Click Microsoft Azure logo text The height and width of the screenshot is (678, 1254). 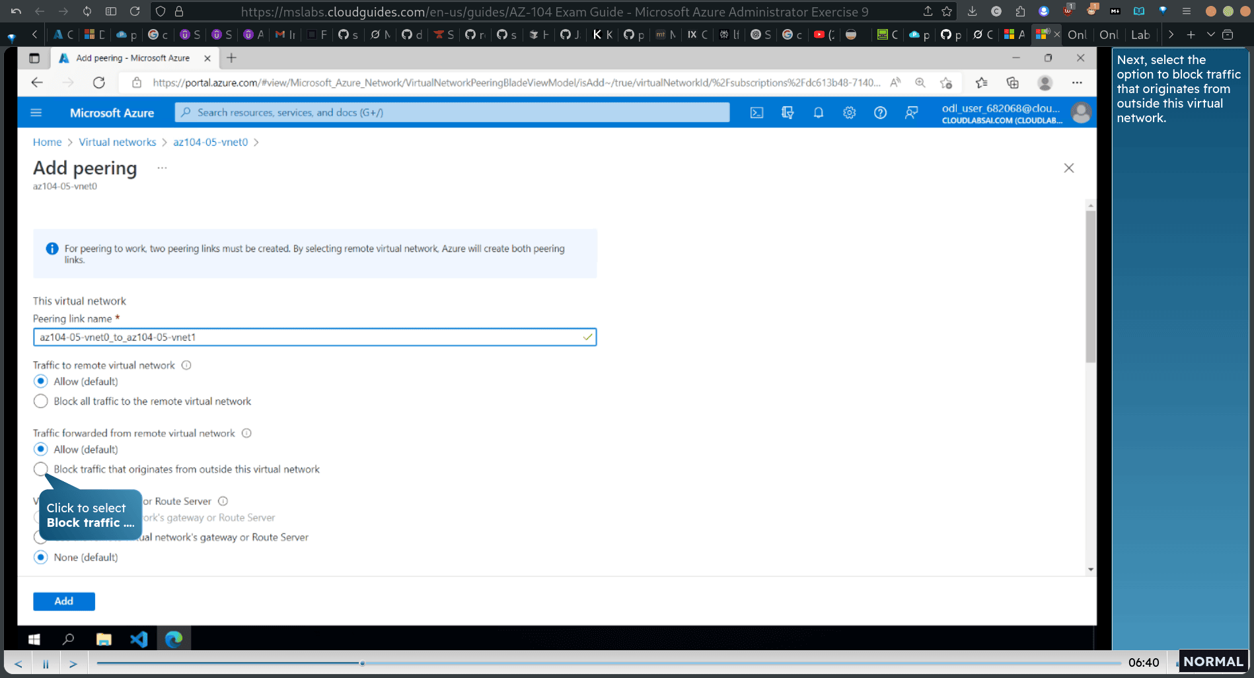coord(112,113)
